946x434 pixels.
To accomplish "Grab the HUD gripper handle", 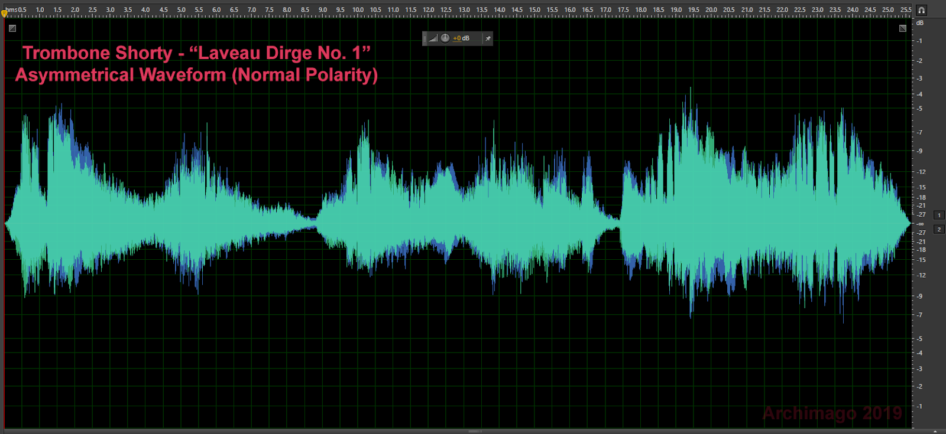I will tap(425, 38).
